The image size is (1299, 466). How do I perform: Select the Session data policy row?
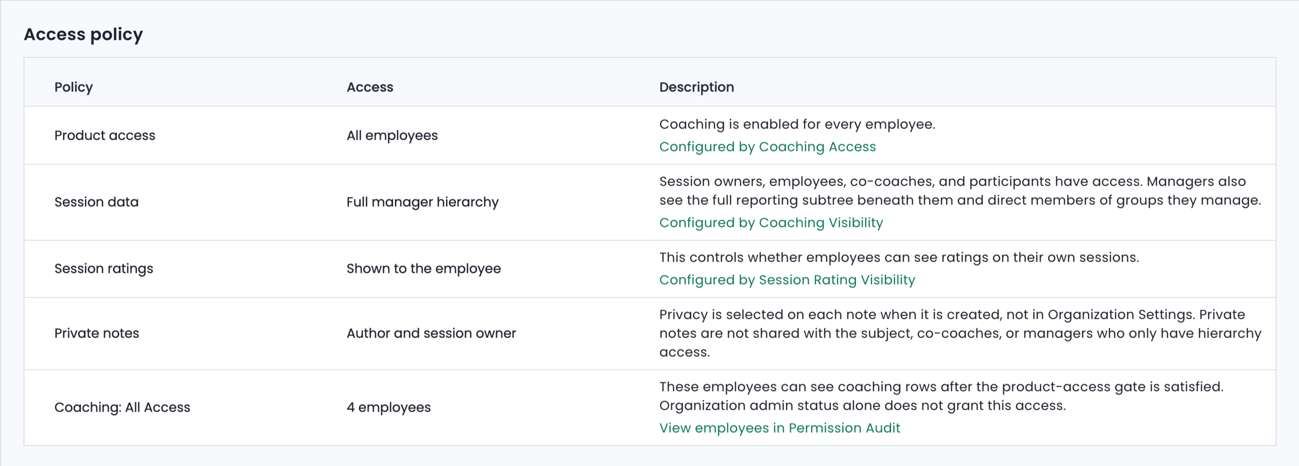coord(649,202)
